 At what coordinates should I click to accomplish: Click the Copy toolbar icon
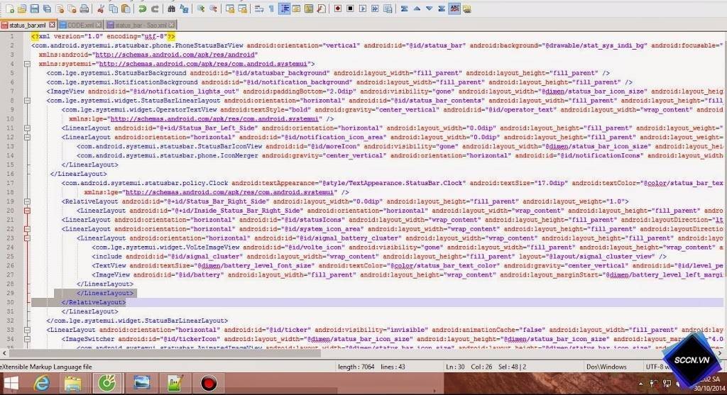click(113, 9)
